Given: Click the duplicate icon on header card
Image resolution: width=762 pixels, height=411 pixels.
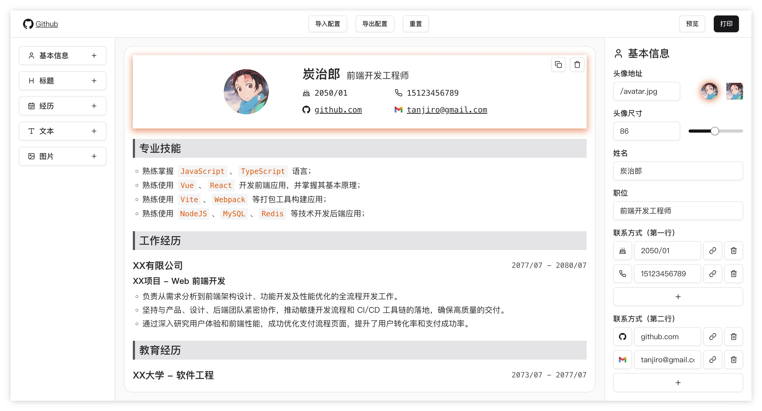Looking at the screenshot, I should 558,64.
